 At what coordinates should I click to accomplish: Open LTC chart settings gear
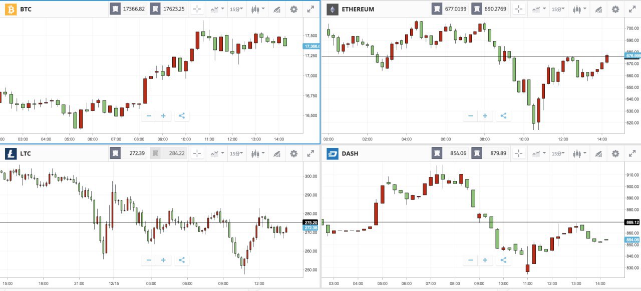294,153
